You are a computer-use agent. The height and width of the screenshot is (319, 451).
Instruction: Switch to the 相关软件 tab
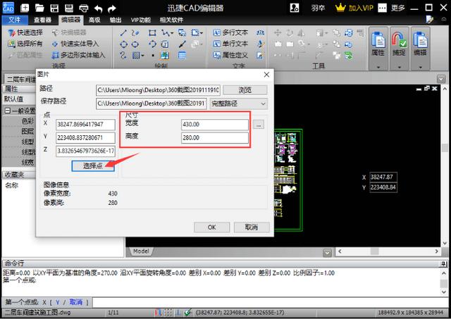coord(171,20)
